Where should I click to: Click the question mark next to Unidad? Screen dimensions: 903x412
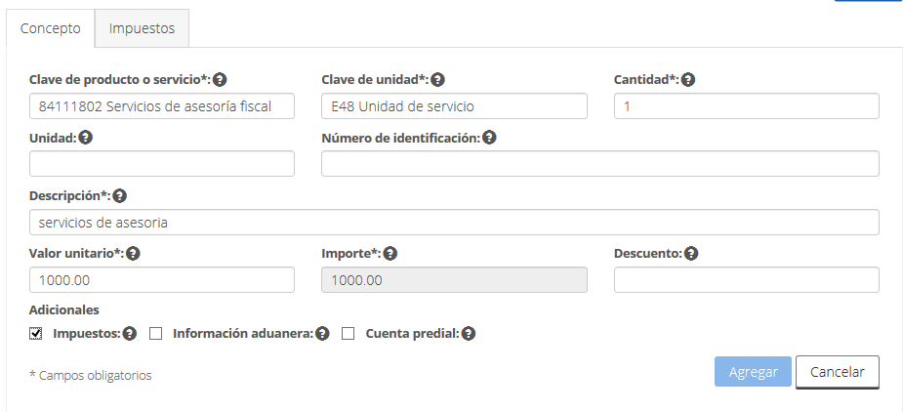click(x=86, y=138)
